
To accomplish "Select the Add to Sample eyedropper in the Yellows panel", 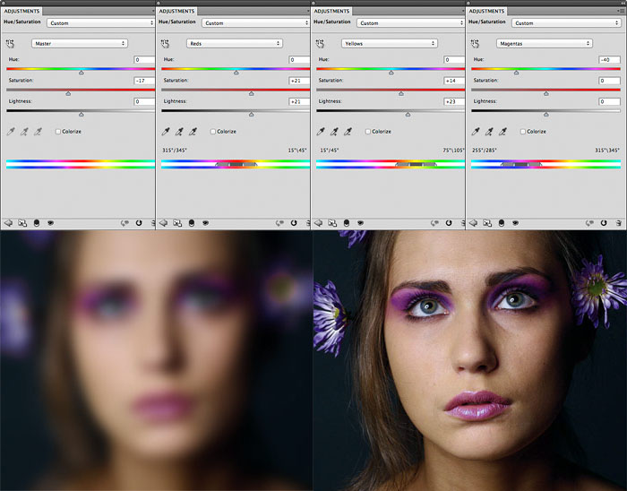I will click(x=336, y=131).
